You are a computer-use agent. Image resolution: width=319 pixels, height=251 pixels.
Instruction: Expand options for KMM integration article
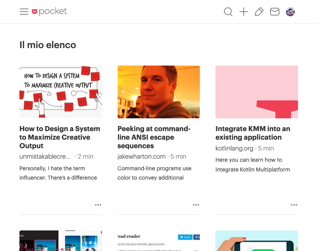coord(294,205)
